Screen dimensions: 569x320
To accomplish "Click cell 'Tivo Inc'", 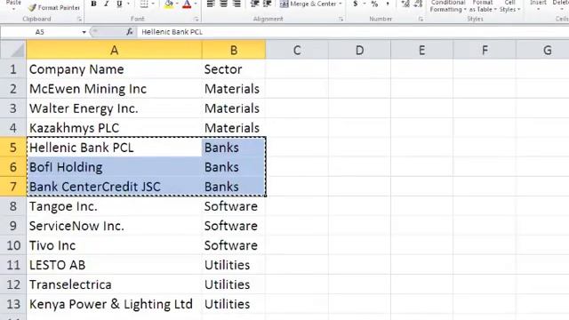I will point(114,245).
